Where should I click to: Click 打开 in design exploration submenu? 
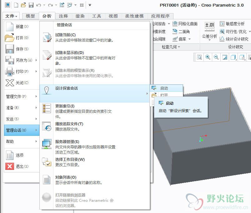coord(166,95)
